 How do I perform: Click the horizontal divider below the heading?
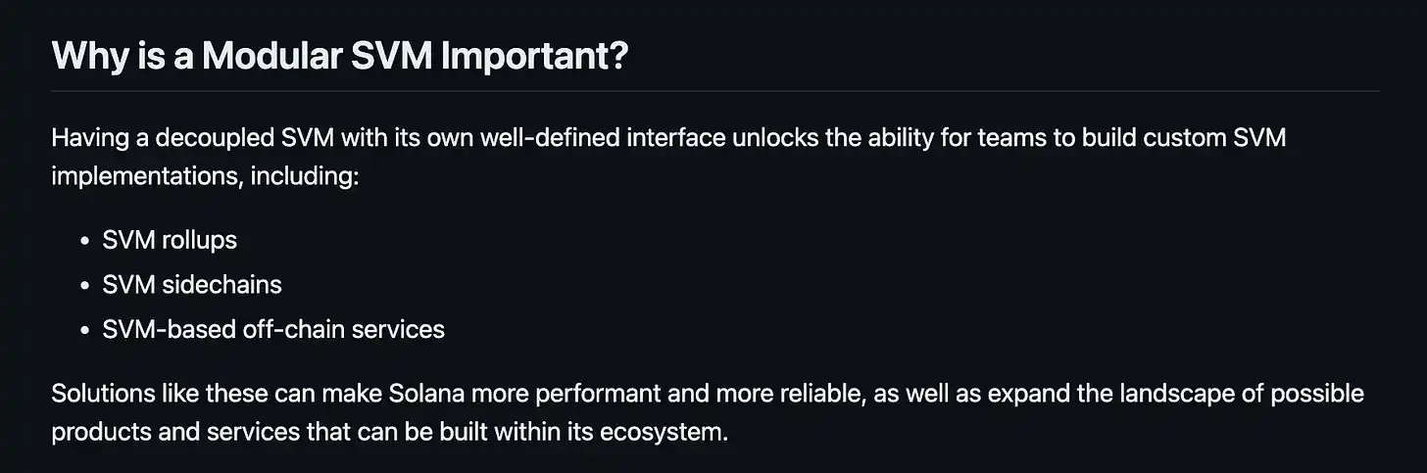(x=714, y=91)
